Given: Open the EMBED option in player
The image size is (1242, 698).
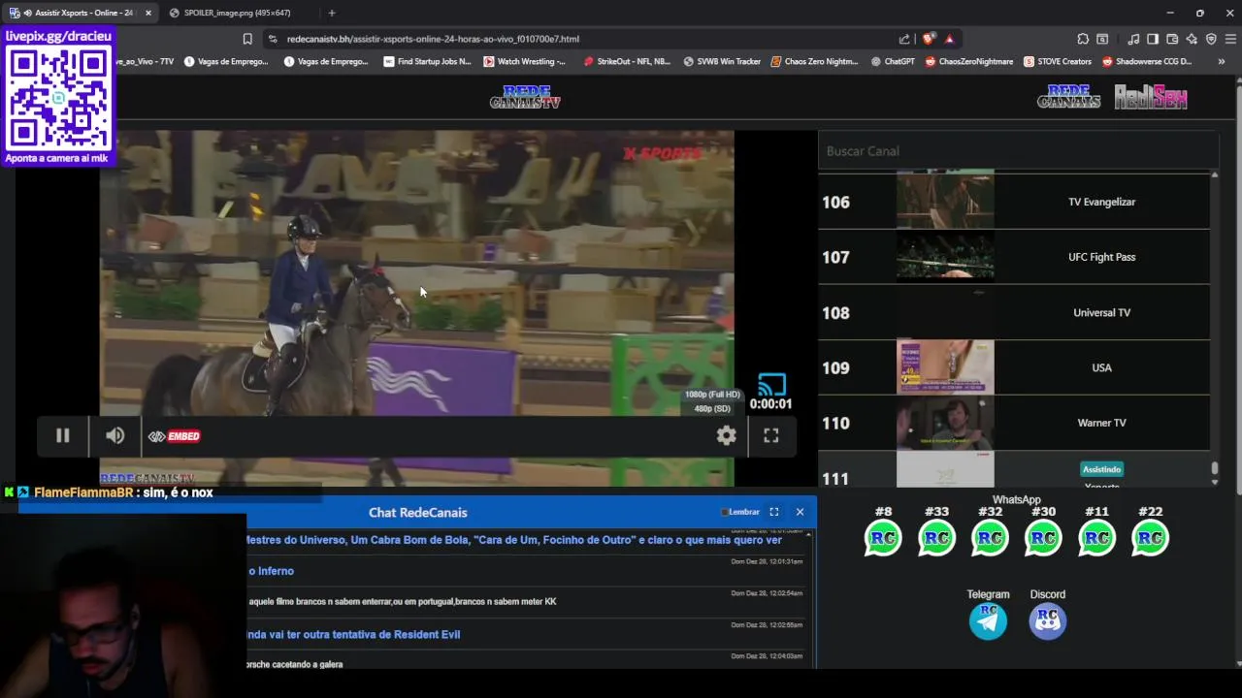Looking at the screenshot, I should [x=174, y=436].
